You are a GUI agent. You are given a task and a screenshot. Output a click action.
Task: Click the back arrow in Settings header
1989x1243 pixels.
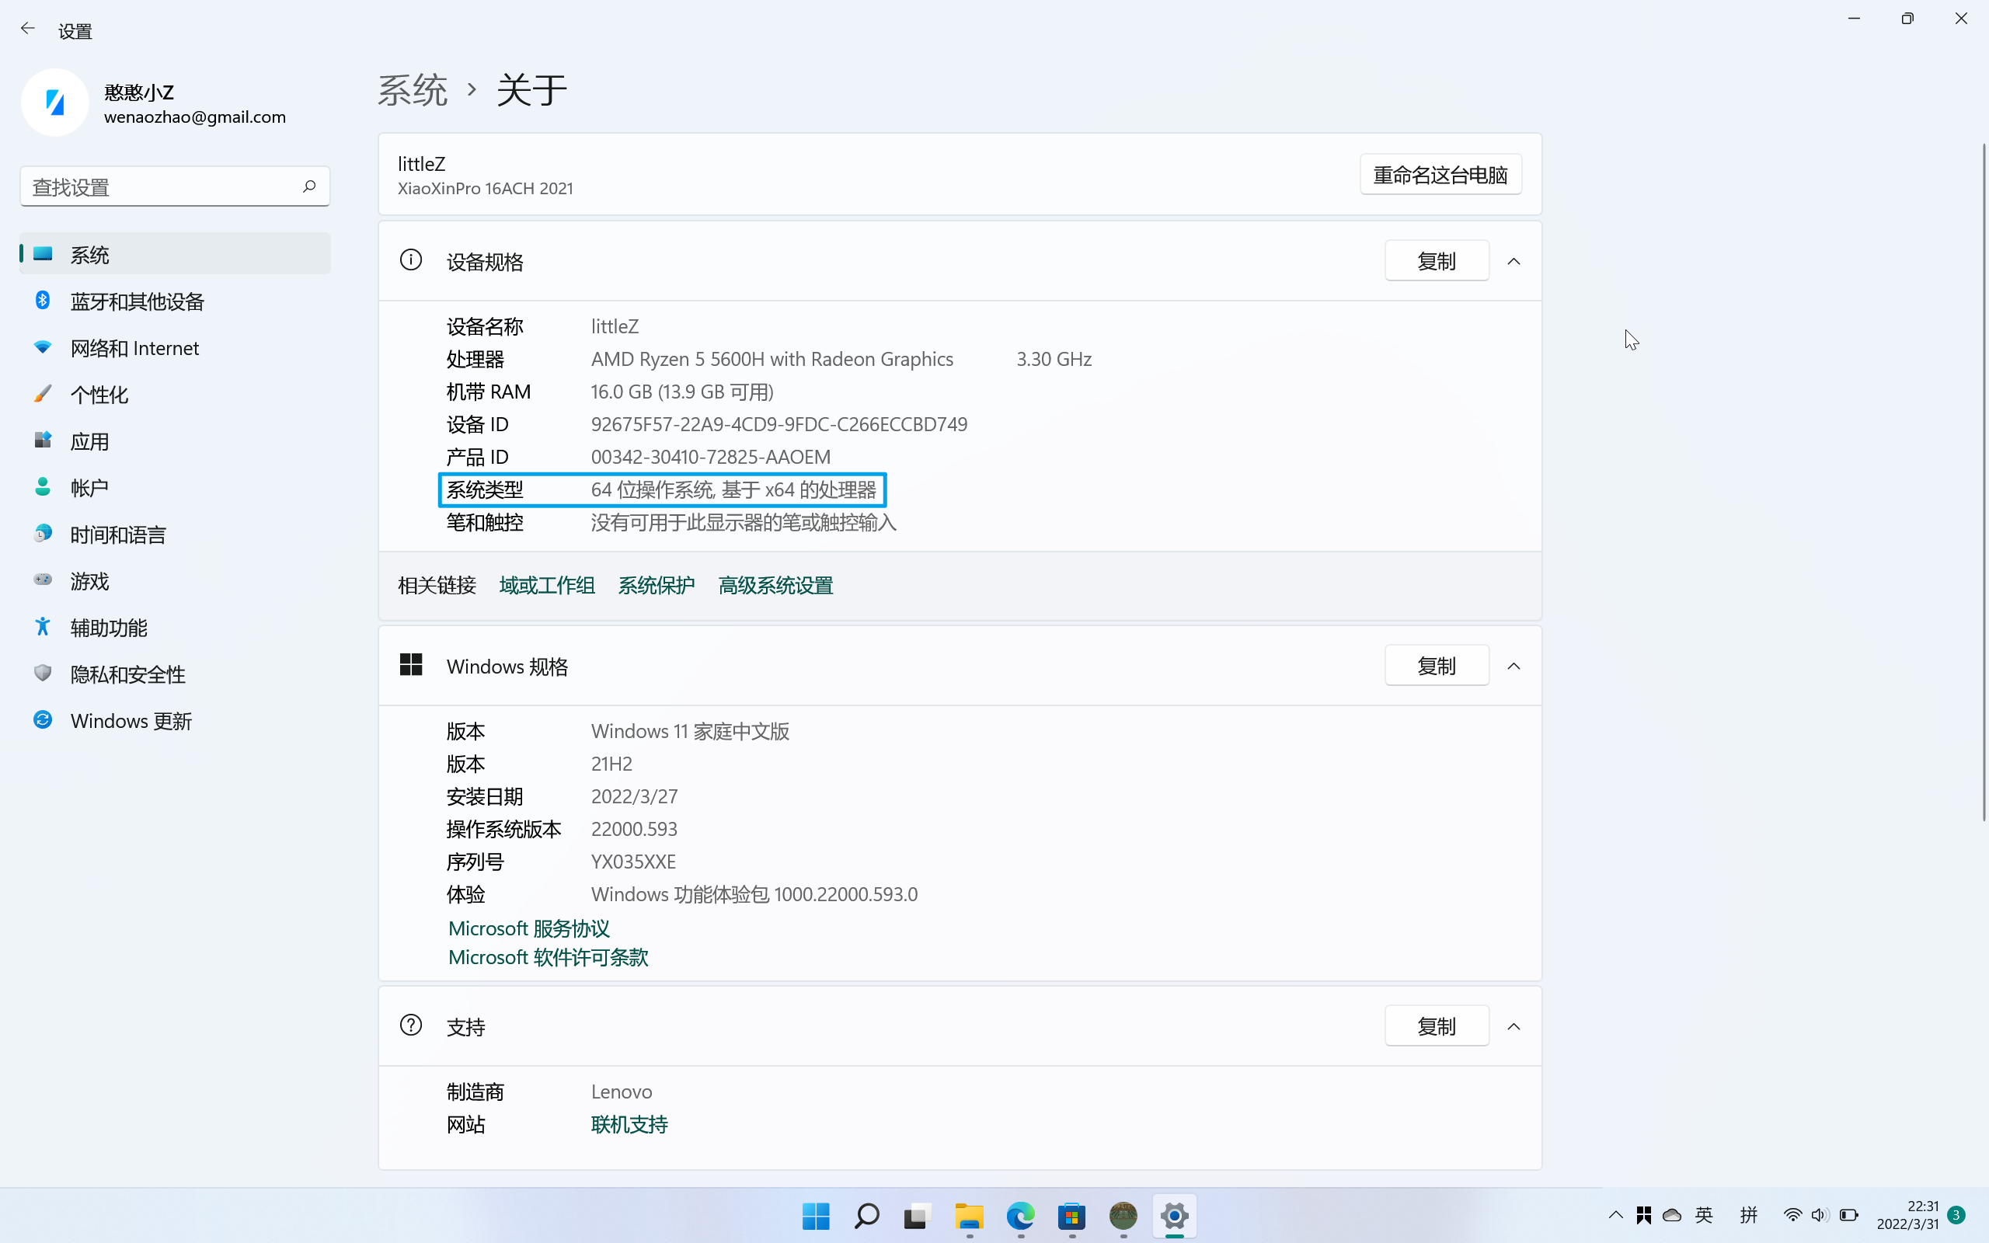click(x=28, y=30)
